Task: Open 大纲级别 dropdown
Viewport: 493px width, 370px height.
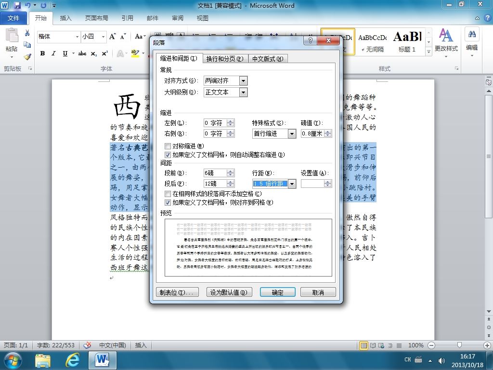Action: point(243,92)
